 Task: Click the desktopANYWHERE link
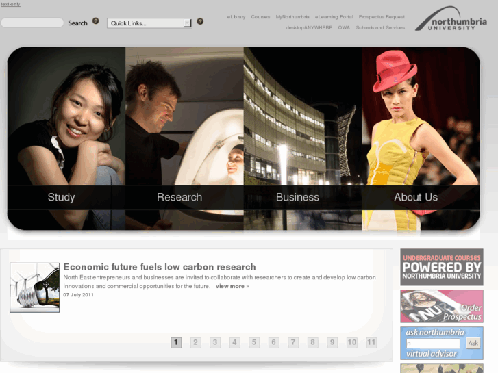[x=309, y=28]
